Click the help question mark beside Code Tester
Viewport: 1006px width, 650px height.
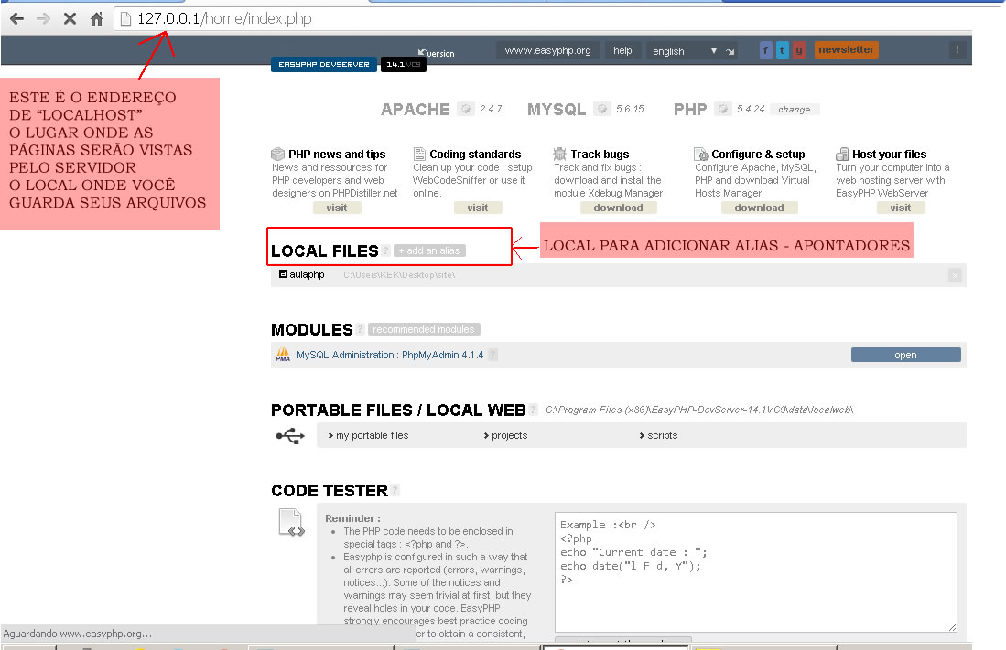click(x=395, y=490)
